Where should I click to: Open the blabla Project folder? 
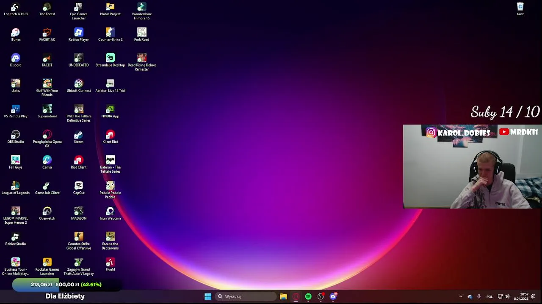(110, 9)
